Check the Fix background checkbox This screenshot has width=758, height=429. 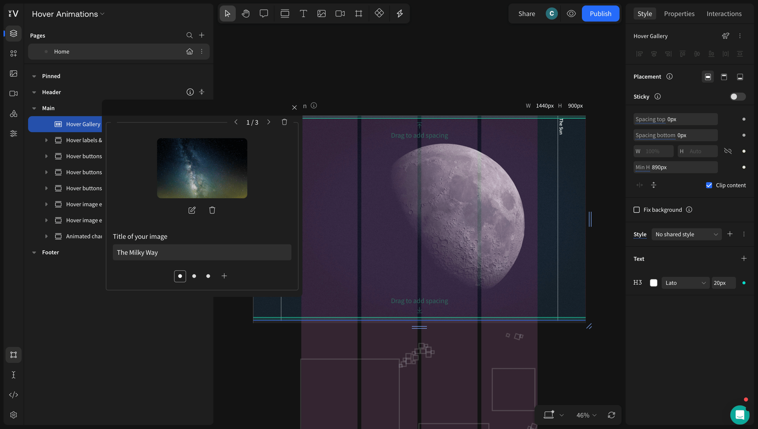pos(636,210)
